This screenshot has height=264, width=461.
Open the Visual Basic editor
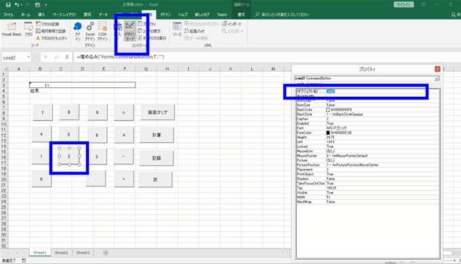(11, 29)
